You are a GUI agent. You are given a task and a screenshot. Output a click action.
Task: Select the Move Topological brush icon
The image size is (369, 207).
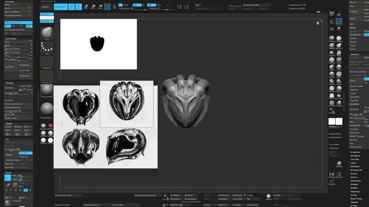(339, 46)
